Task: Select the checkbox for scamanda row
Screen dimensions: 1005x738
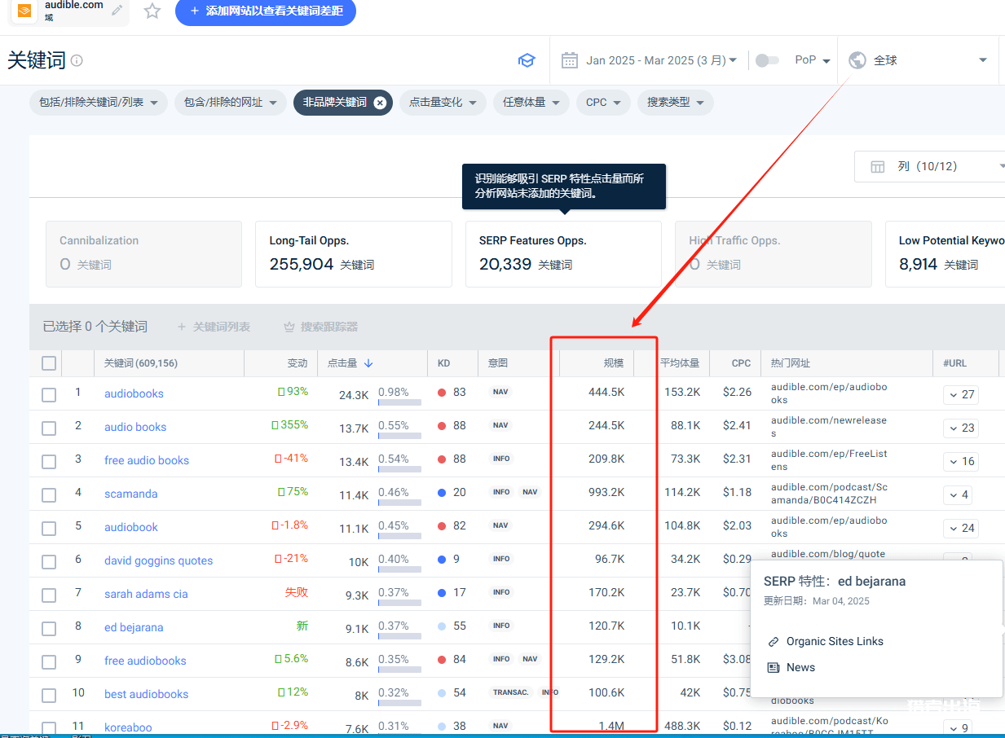Action: 49,495
